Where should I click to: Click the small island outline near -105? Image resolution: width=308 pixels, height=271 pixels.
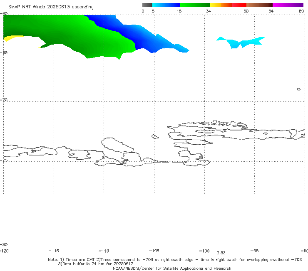pos(155,136)
